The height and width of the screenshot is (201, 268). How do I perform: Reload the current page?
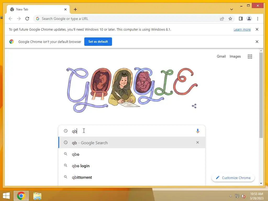(27, 19)
